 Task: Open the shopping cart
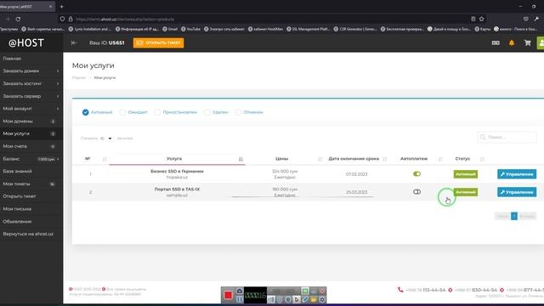click(x=527, y=43)
